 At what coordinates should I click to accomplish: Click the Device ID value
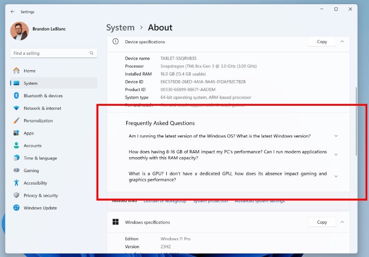tap(203, 81)
